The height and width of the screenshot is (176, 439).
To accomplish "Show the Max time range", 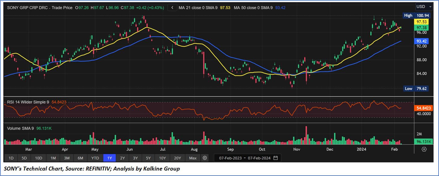I will [x=193, y=158].
